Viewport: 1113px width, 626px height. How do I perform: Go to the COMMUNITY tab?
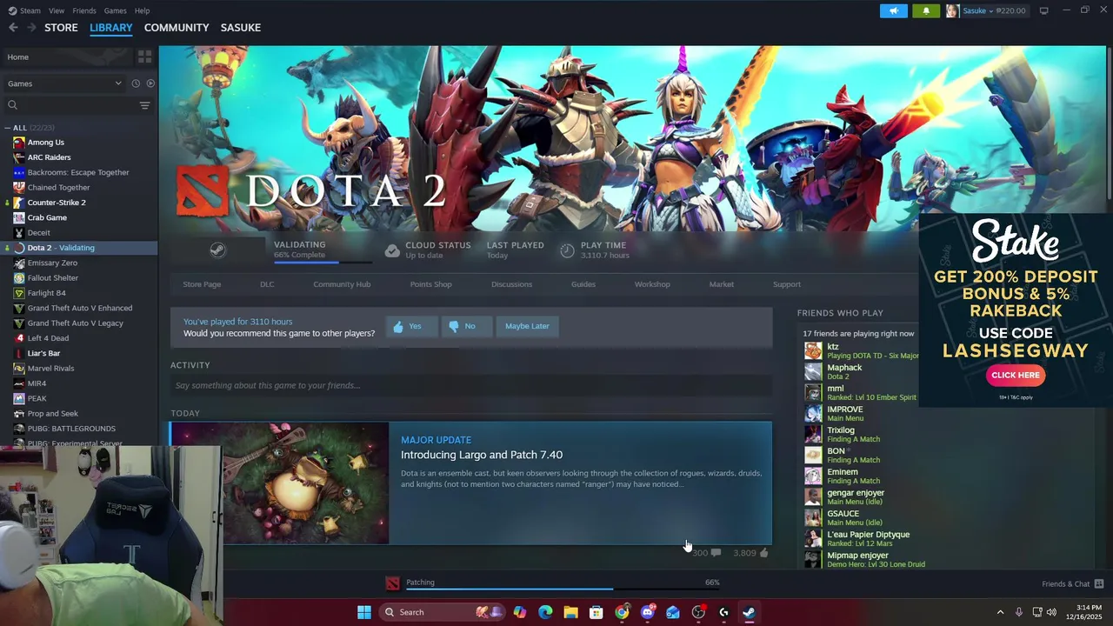(x=177, y=28)
